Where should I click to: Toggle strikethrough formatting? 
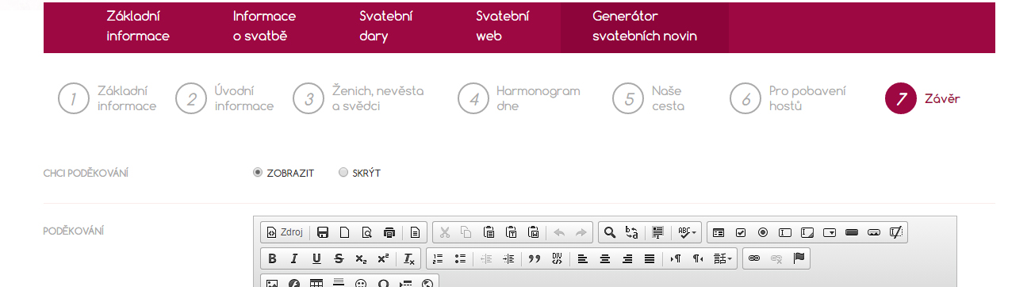[x=339, y=258]
